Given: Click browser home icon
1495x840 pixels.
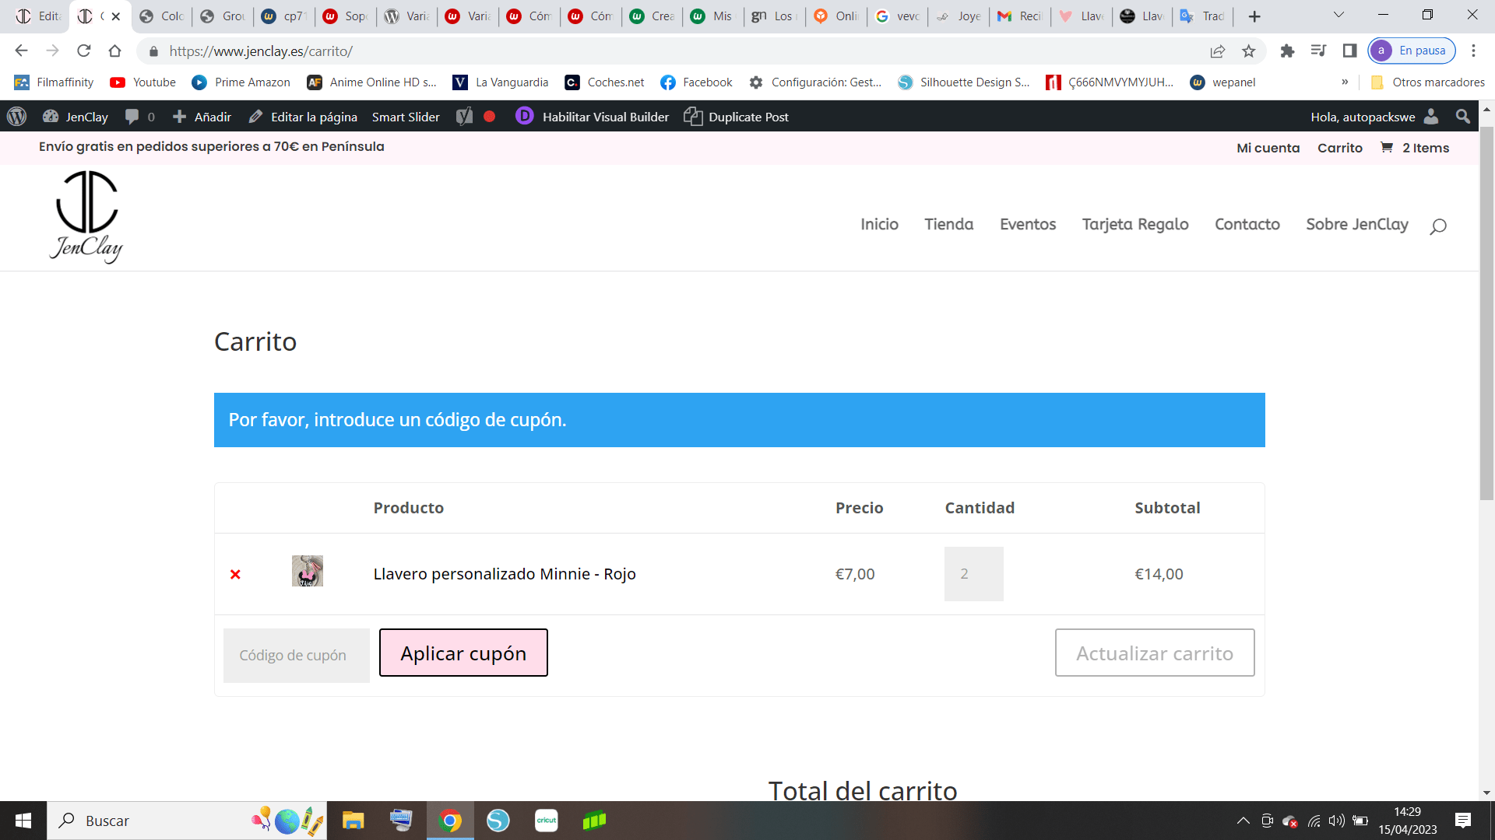Looking at the screenshot, I should click(114, 51).
